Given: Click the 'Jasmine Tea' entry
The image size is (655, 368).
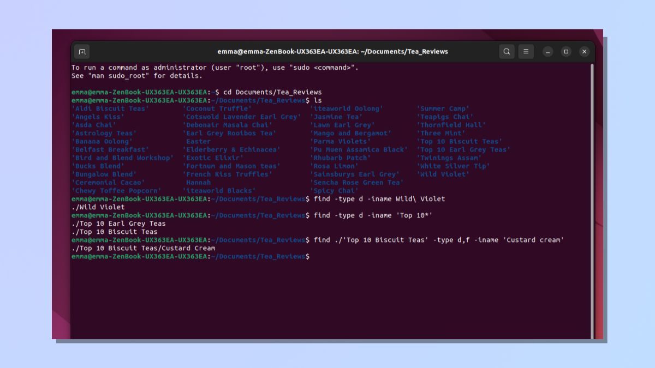Looking at the screenshot, I should coord(336,117).
